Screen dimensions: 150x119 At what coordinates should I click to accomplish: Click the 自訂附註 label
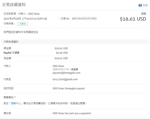point(8,88)
